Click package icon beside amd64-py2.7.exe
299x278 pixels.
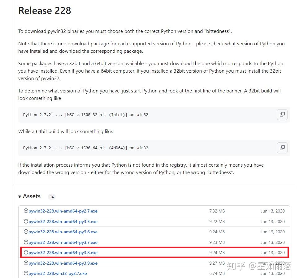(26, 211)
